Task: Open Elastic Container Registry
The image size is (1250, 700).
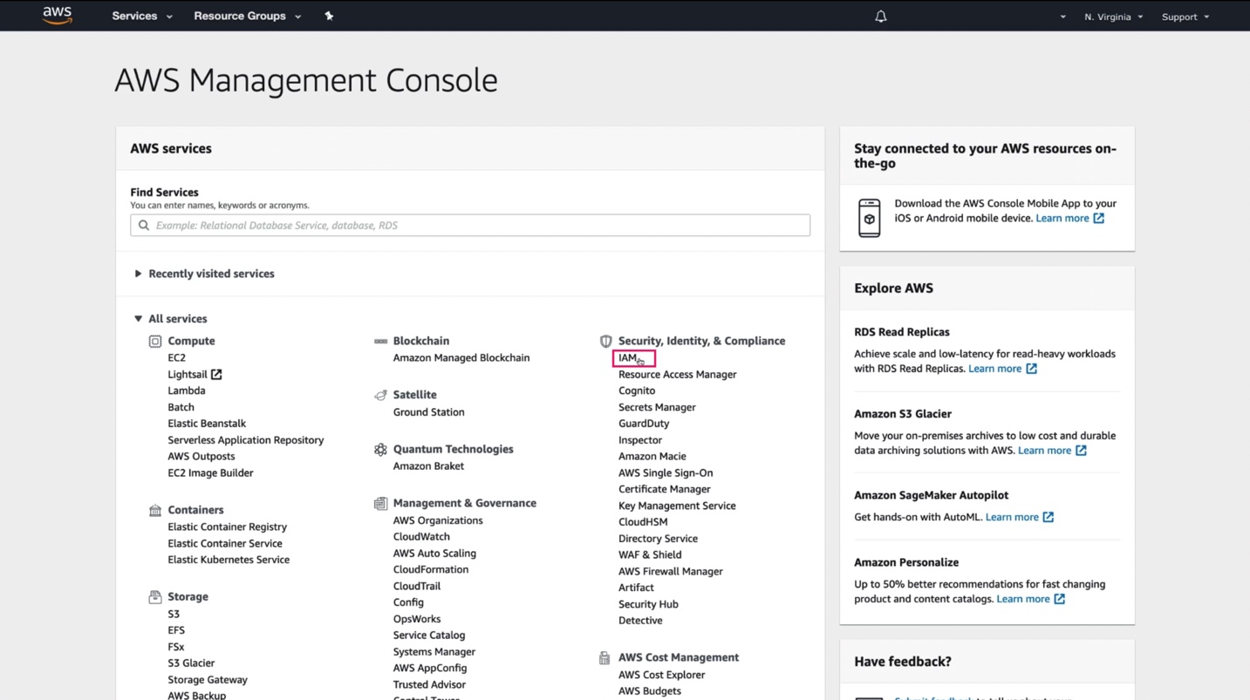Action: [x=228, y=527]
